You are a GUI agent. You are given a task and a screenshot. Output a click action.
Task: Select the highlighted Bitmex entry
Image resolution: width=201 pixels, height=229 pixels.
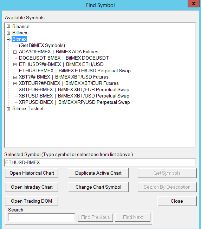click(x=19, y=39)
